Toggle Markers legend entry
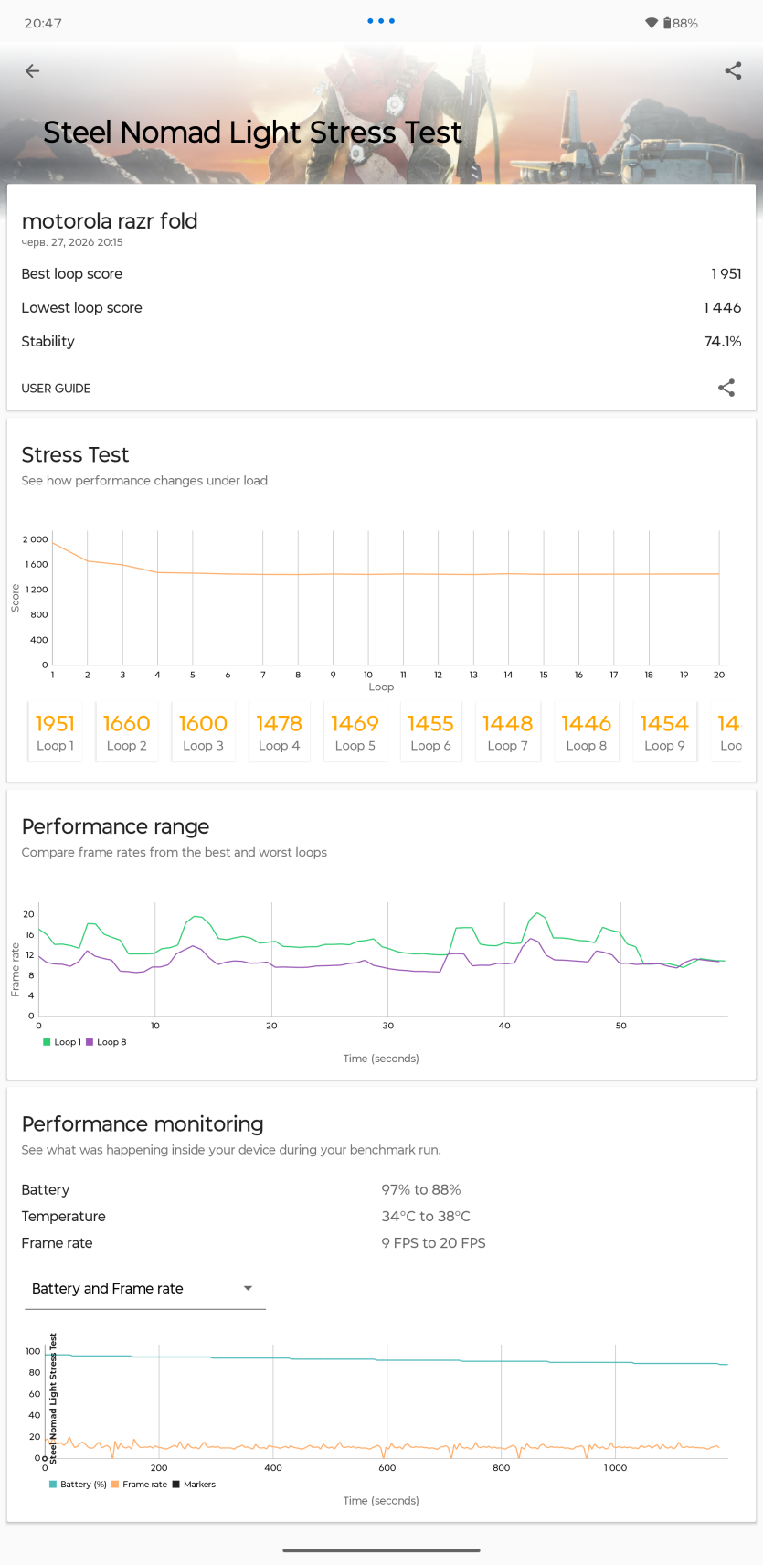Viewport: 763px width, 1565px height. point(194,1485)
